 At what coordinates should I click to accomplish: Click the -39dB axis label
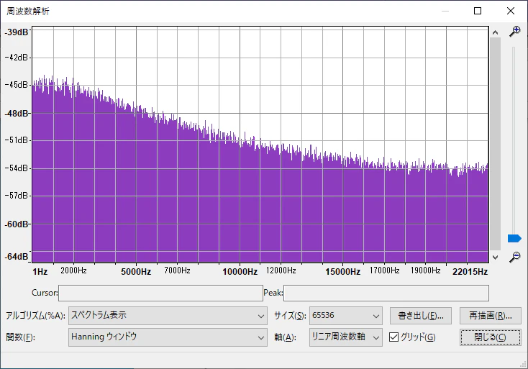17,32
